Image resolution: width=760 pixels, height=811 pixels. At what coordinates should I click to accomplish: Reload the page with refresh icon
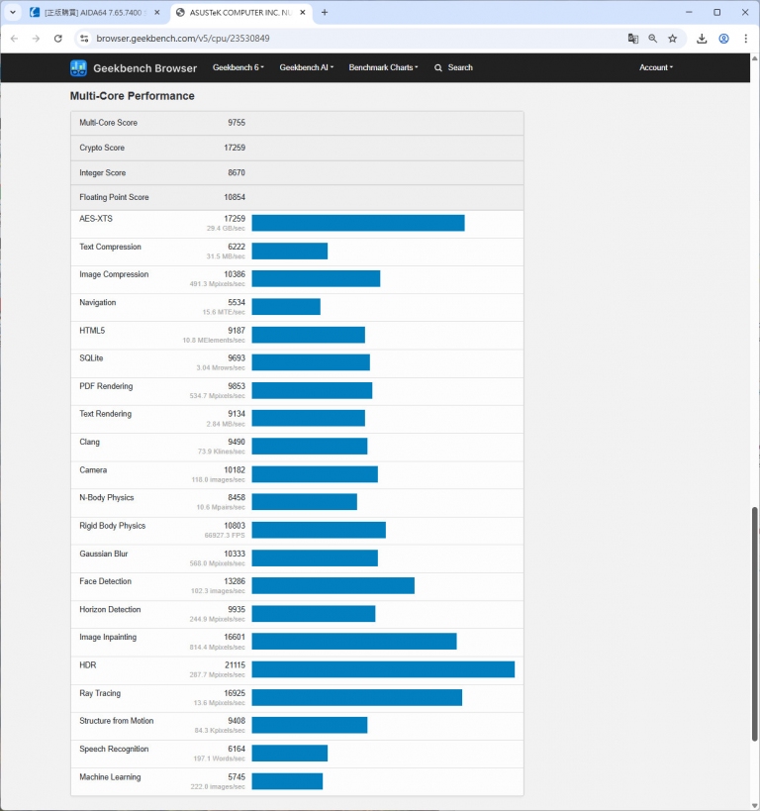pyautogui.click(x=58, y=39)
